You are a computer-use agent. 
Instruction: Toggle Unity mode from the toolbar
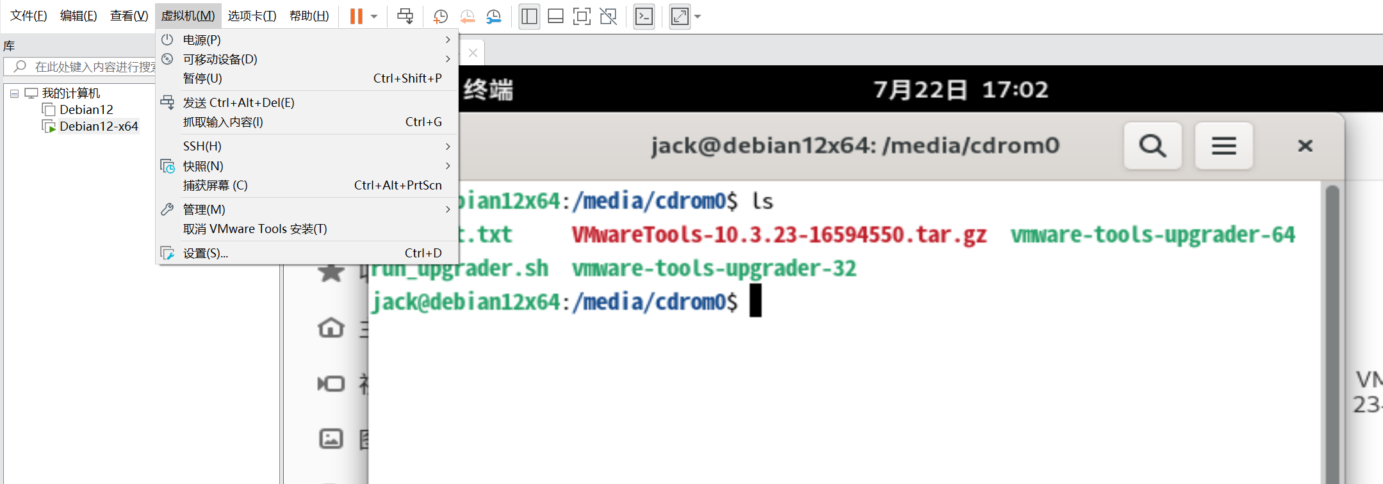click(x=608, y=16)
